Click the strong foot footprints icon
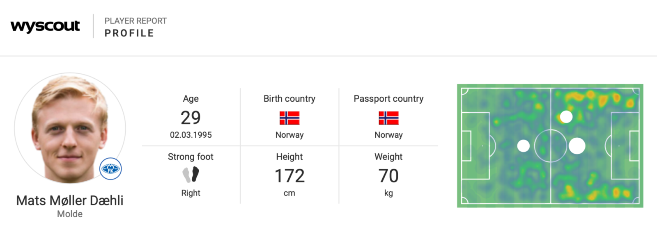Viewport: 657px width, 225px height. pos(191,175)
